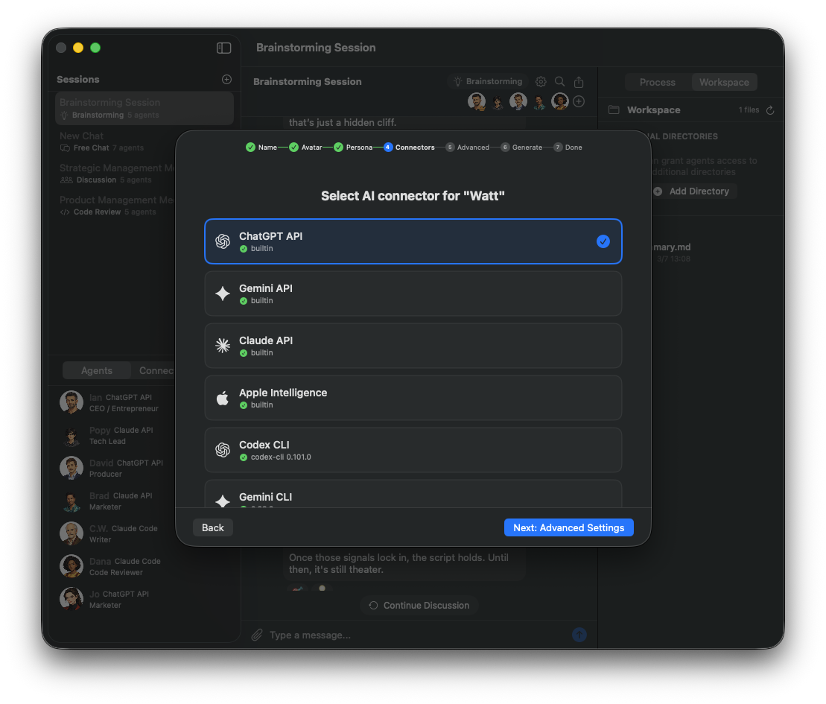
Task: Toggle the sidebar panel icon
Action: point(223,48)
